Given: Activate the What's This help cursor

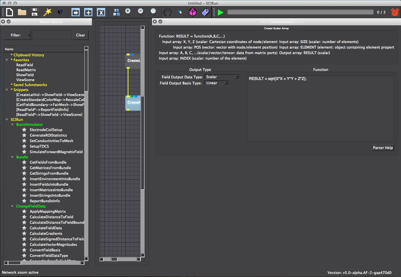Looking at the screenshot, I should (60, 12).
